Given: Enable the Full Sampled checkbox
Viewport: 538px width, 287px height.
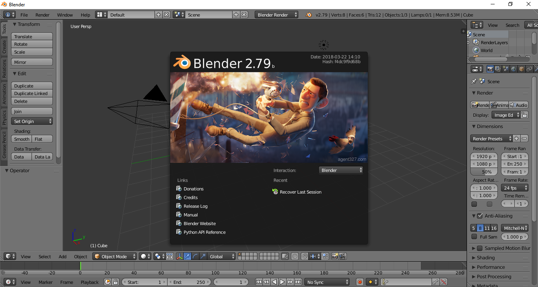Looking at the screenshot, I should (x=473, y=237).
